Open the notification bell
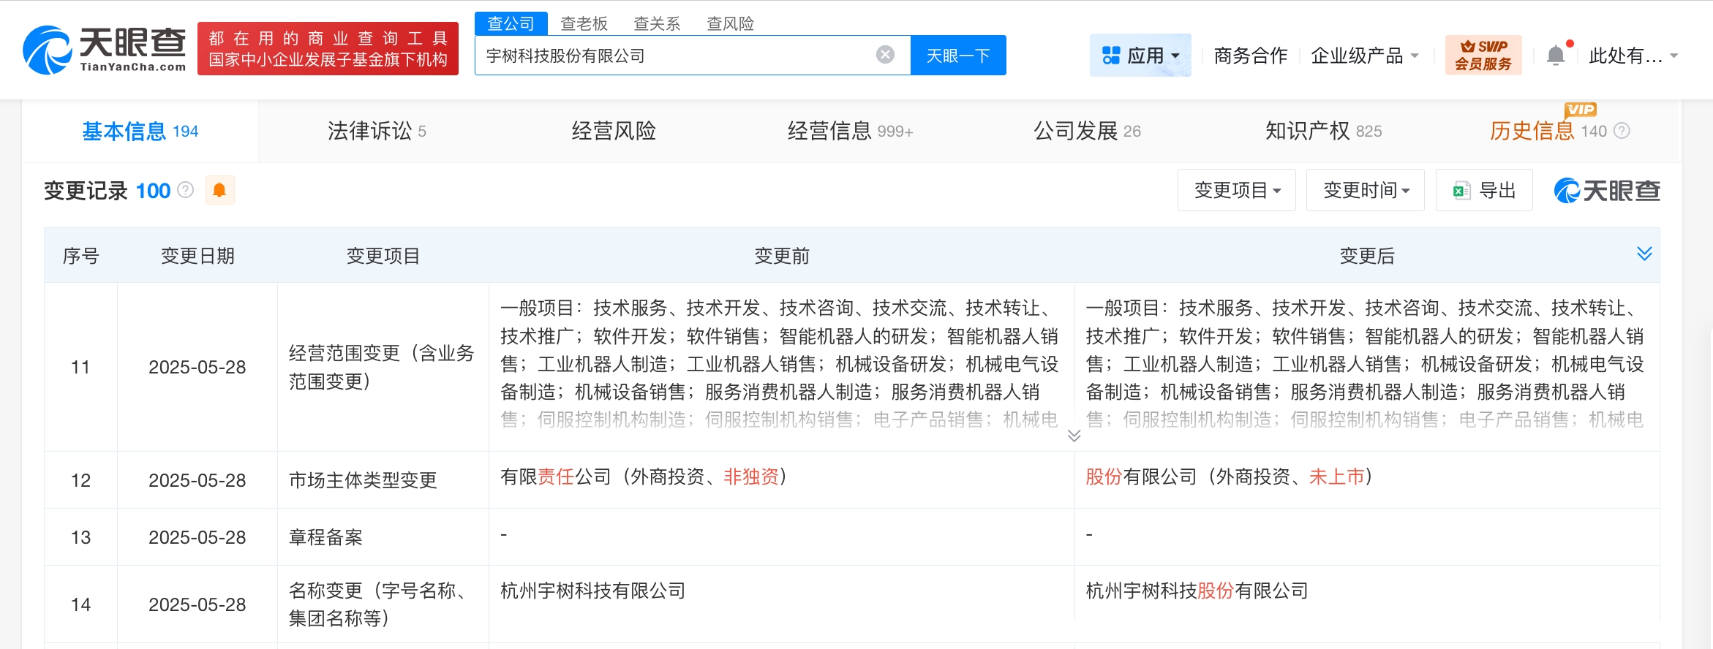 (x=1556, y=56)
